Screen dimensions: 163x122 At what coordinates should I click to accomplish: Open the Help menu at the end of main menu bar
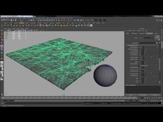pyautogui.click(x=72, y=18)
